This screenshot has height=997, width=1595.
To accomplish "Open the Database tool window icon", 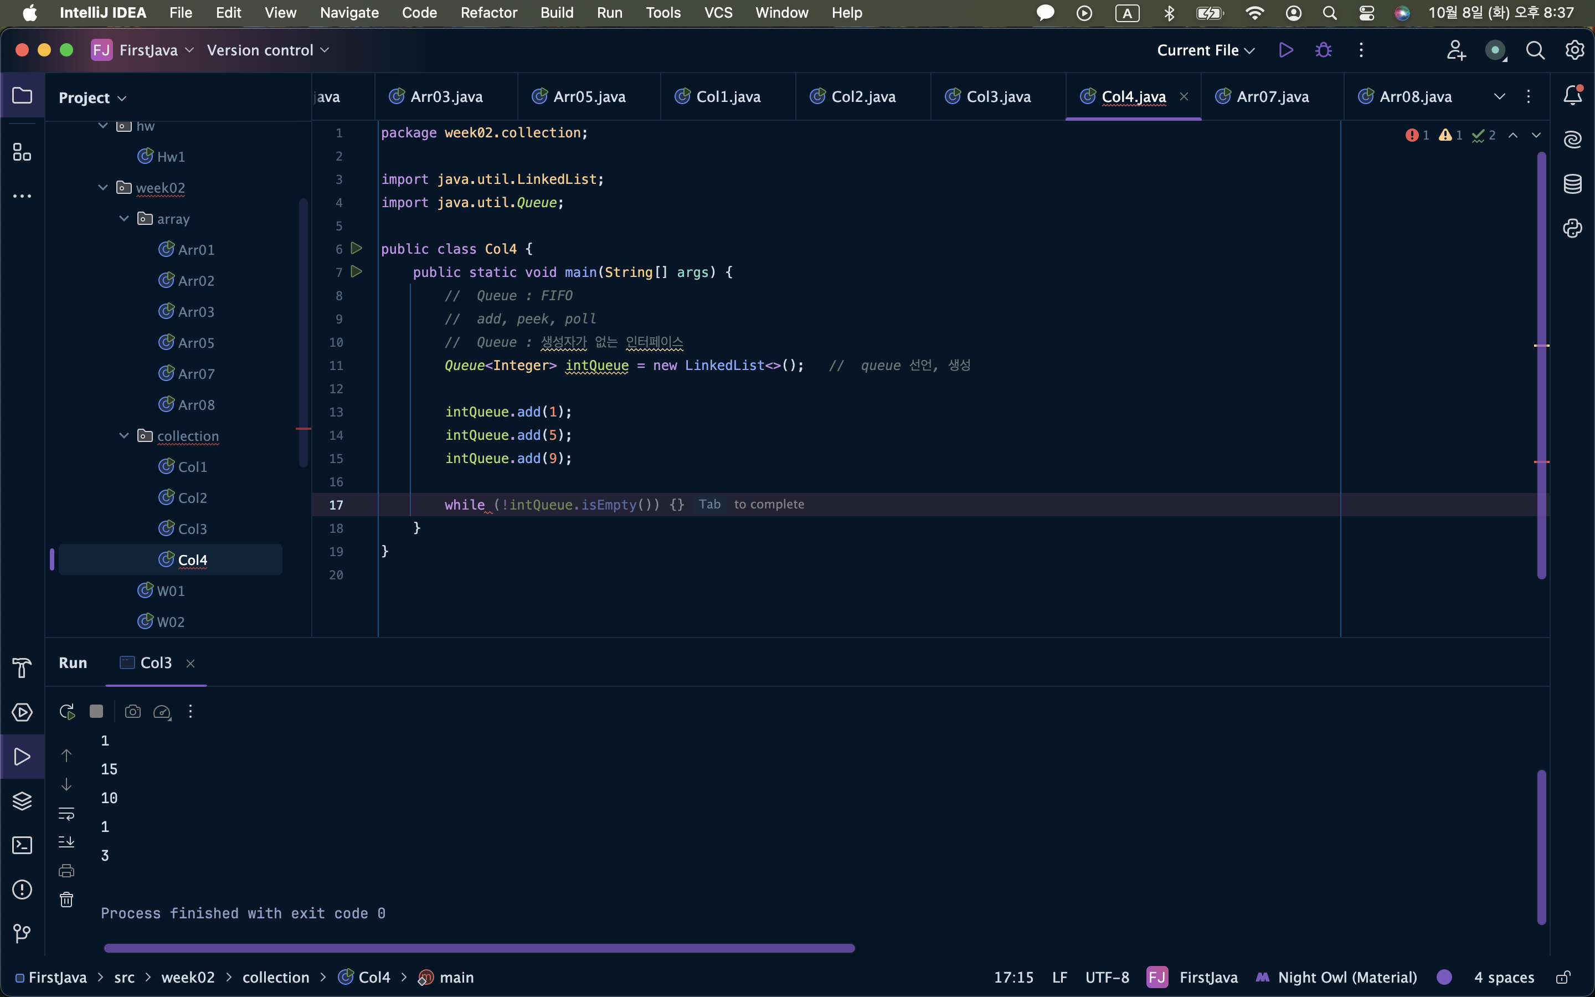I will tap(1573, 184).
